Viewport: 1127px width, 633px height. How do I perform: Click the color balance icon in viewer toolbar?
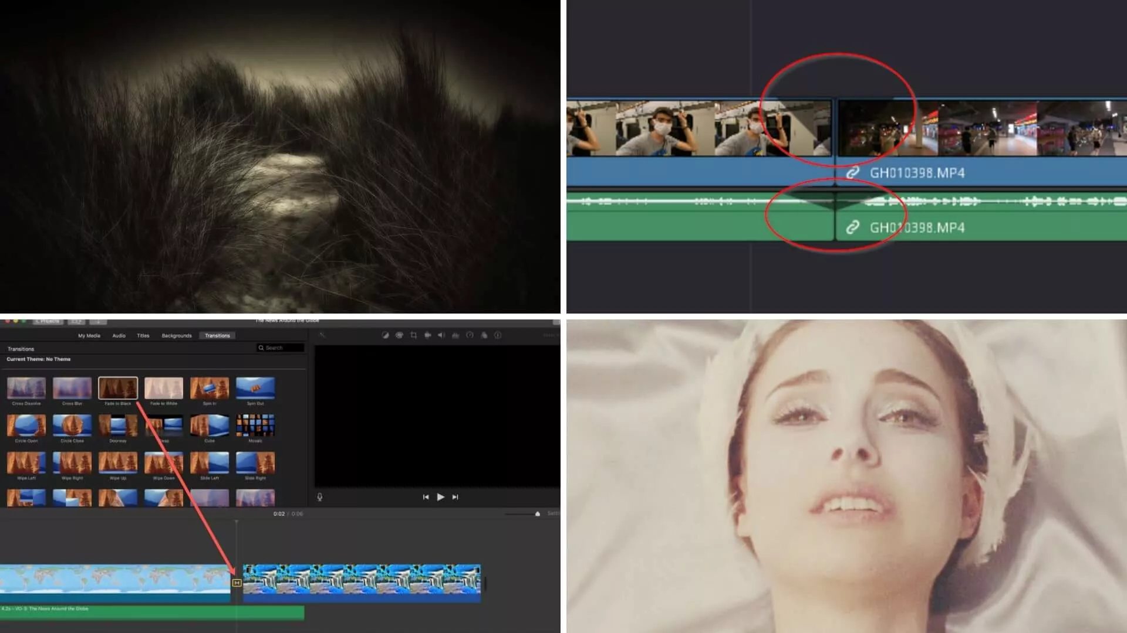385,335
